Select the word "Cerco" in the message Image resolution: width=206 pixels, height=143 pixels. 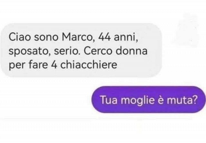[x=98, y=51]
